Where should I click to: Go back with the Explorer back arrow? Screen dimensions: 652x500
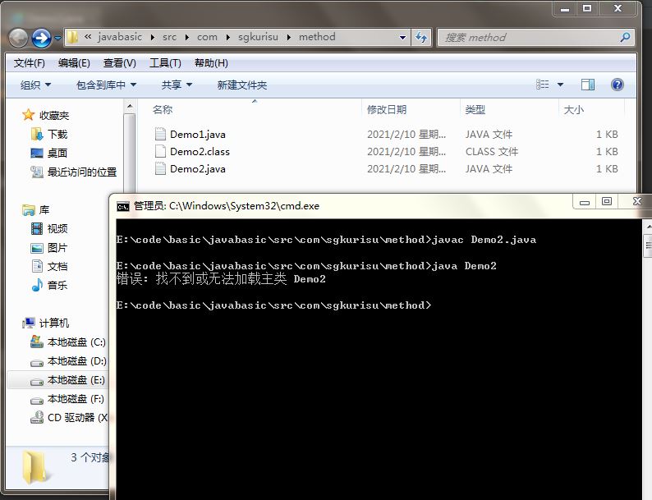pos(18,39)
